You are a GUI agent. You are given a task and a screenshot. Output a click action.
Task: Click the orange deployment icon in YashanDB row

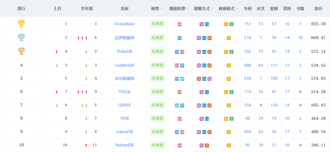click(207, 145)
